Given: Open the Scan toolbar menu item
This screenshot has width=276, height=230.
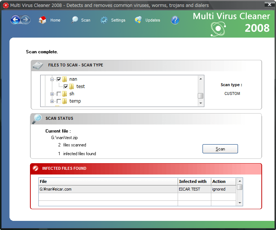Looking at the screenshot, I should (x=86, y=20).
